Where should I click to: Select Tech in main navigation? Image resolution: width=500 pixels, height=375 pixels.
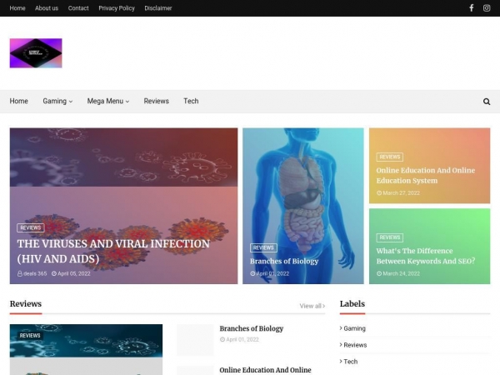click(x=191, y=101)
